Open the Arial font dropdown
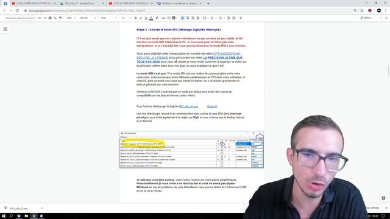Image resolution: width=390 pixels, height=219 pixels. 108,18
